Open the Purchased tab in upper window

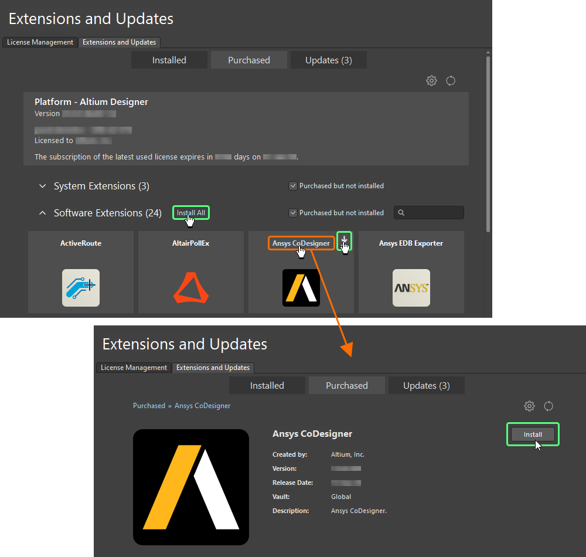pos(249,60)
